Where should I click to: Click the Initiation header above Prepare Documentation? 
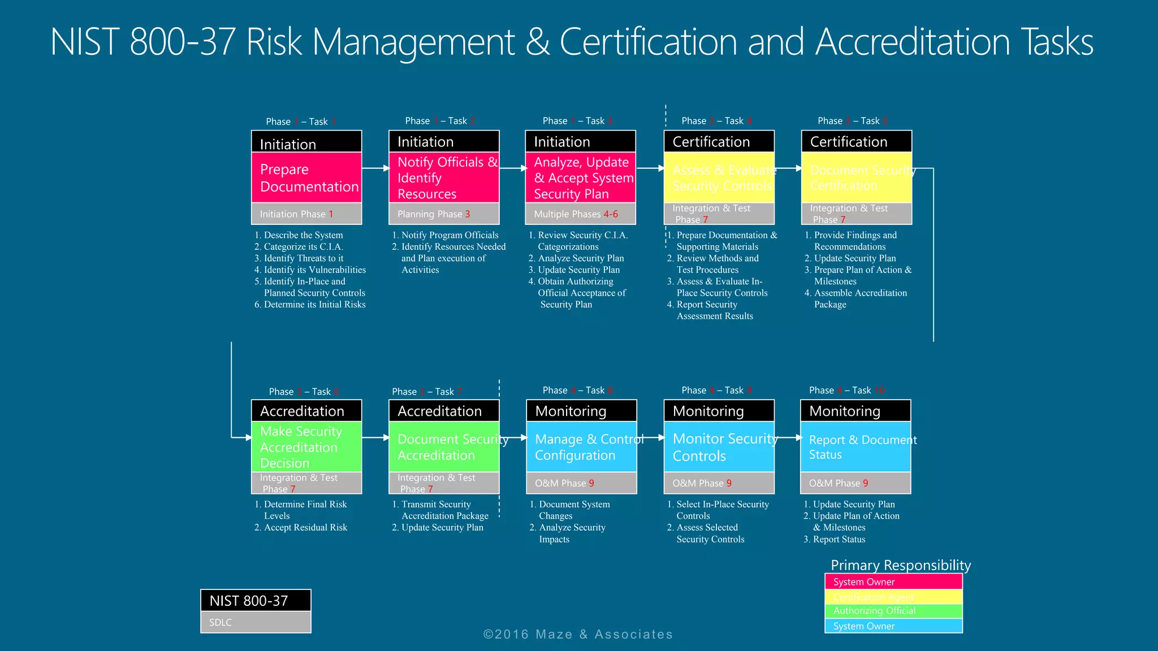point(306,142)
